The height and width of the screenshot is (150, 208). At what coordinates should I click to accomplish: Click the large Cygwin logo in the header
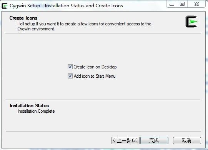pos(191,22)
